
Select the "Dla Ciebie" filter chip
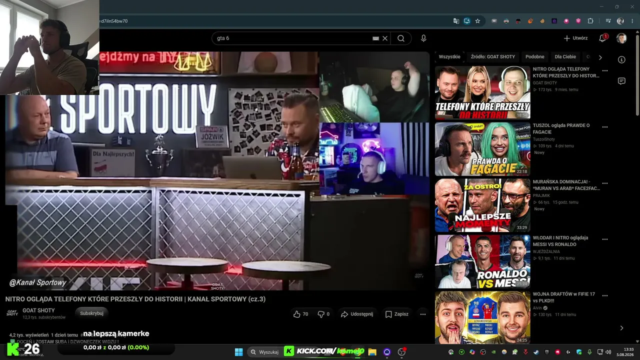[x=565, y=57]
